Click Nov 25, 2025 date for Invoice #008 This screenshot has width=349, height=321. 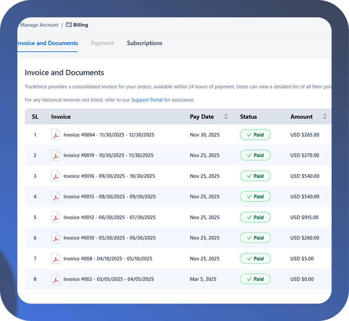click(204, 259)
